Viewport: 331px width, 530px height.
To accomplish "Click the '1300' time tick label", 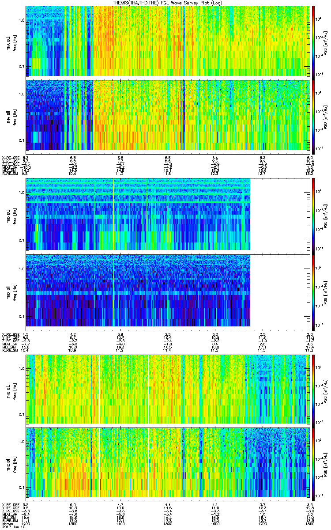I will click(x=73, y=523).
